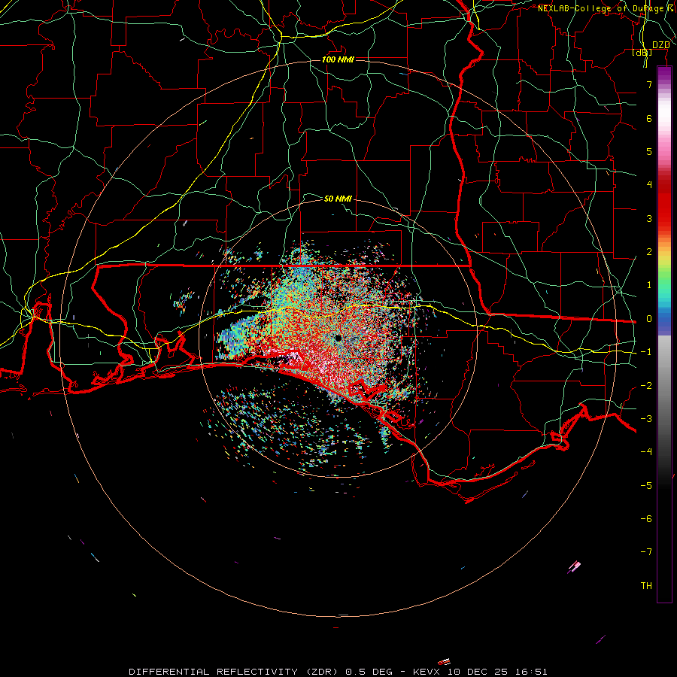677x677 pixels.
Task: Click the 0 value on the color scale
Action: 649,319
